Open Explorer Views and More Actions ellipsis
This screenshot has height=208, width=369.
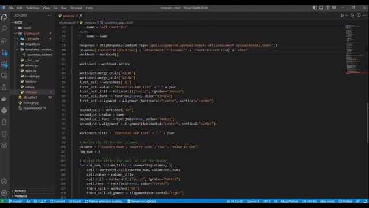(50, 16)
